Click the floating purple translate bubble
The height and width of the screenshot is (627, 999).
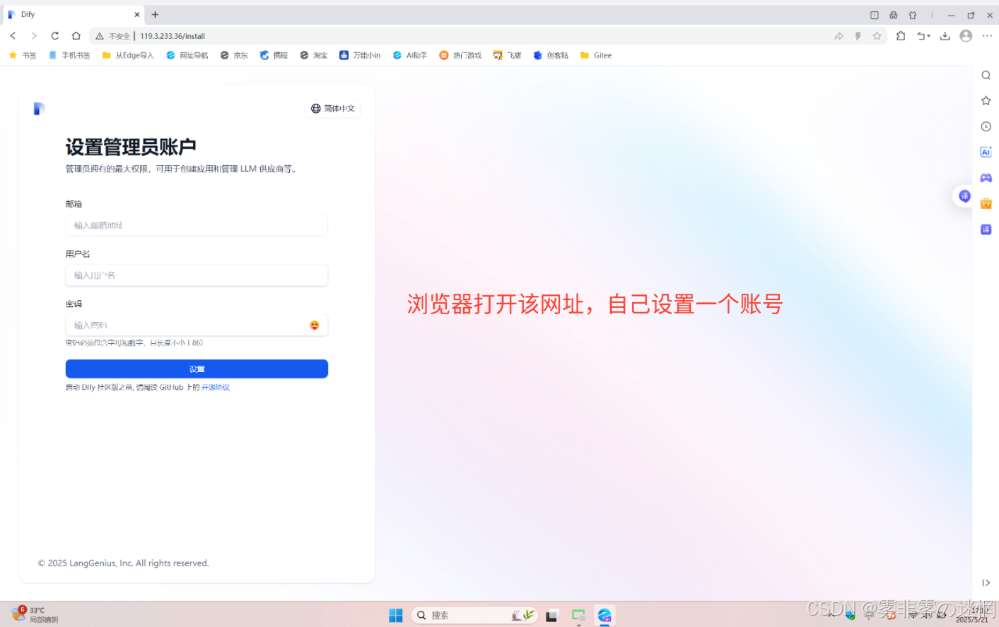coord(964,196)
